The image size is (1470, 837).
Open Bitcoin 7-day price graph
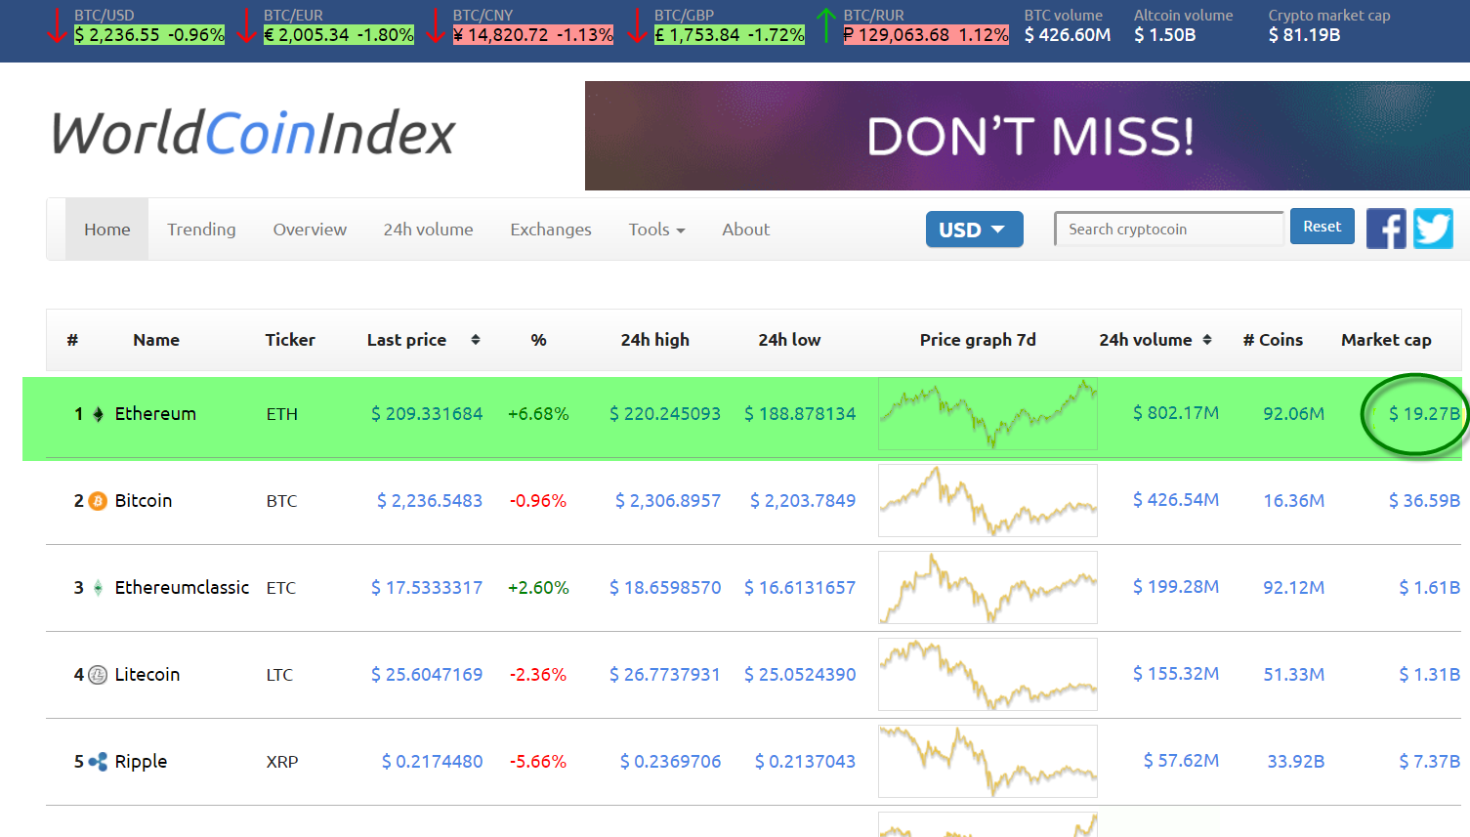click(987, 501)
